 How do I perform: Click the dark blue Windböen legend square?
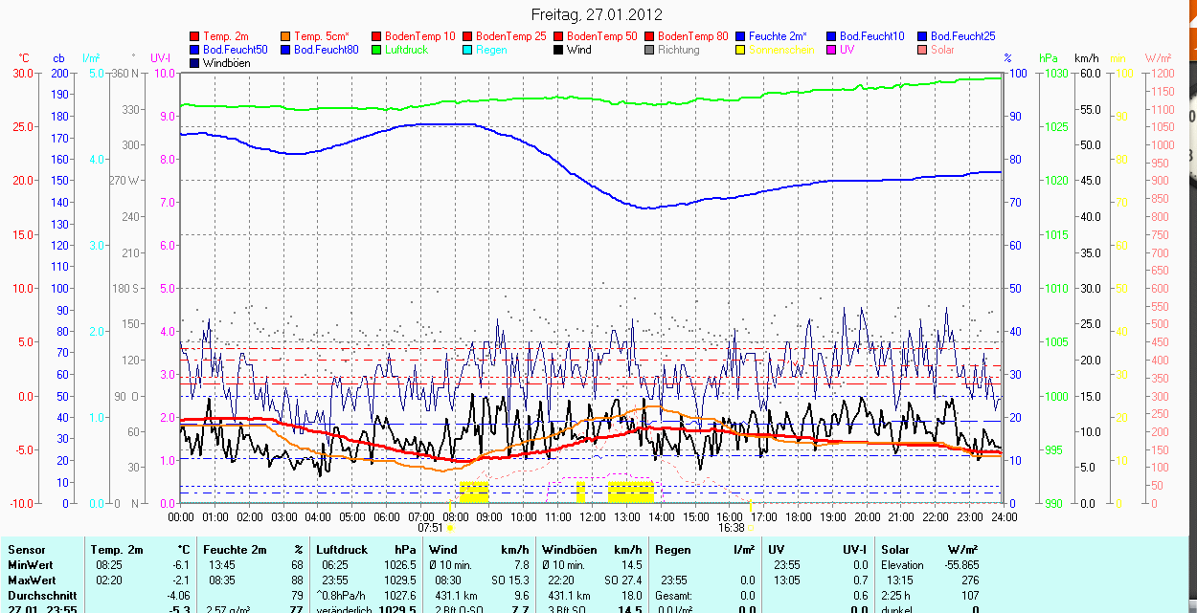pos(194,63)
